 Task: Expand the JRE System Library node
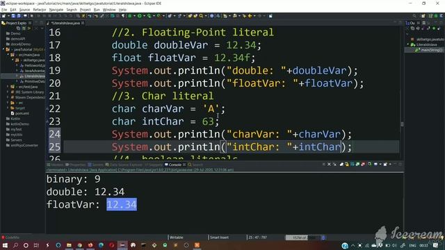point(8,92)
